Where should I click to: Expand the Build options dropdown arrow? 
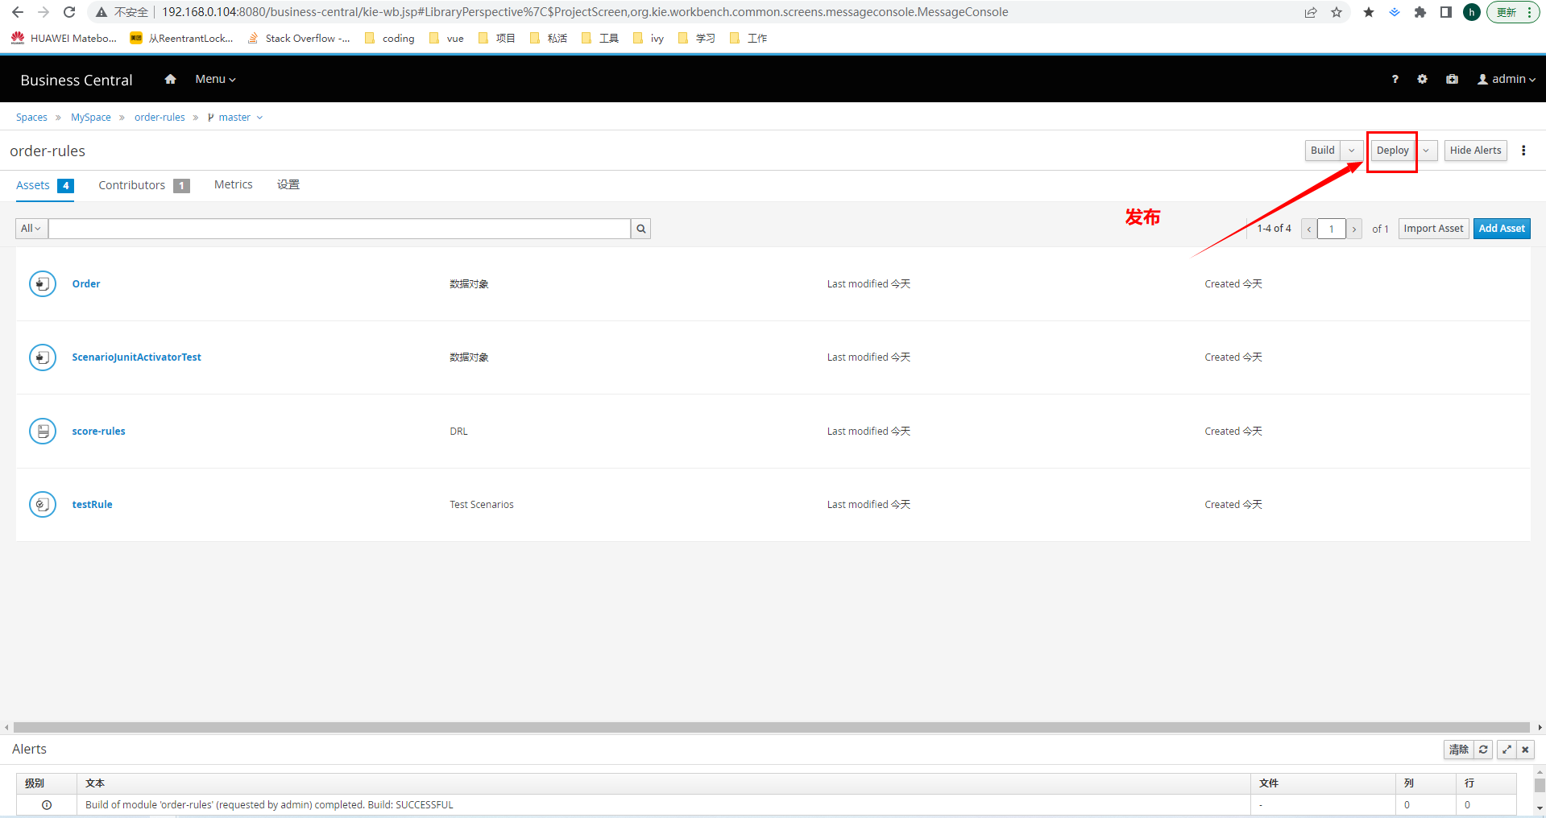[x=1351, y=151]
